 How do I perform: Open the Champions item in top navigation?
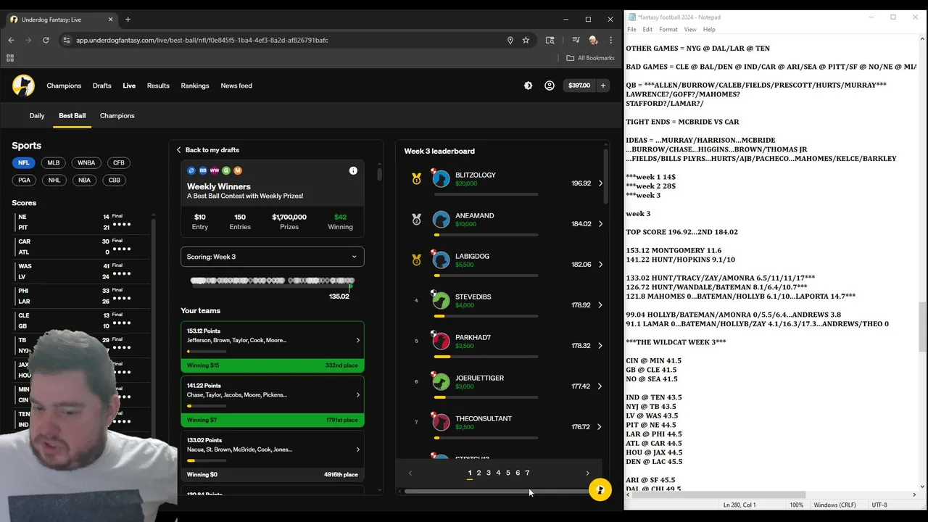tap(64, 86)
